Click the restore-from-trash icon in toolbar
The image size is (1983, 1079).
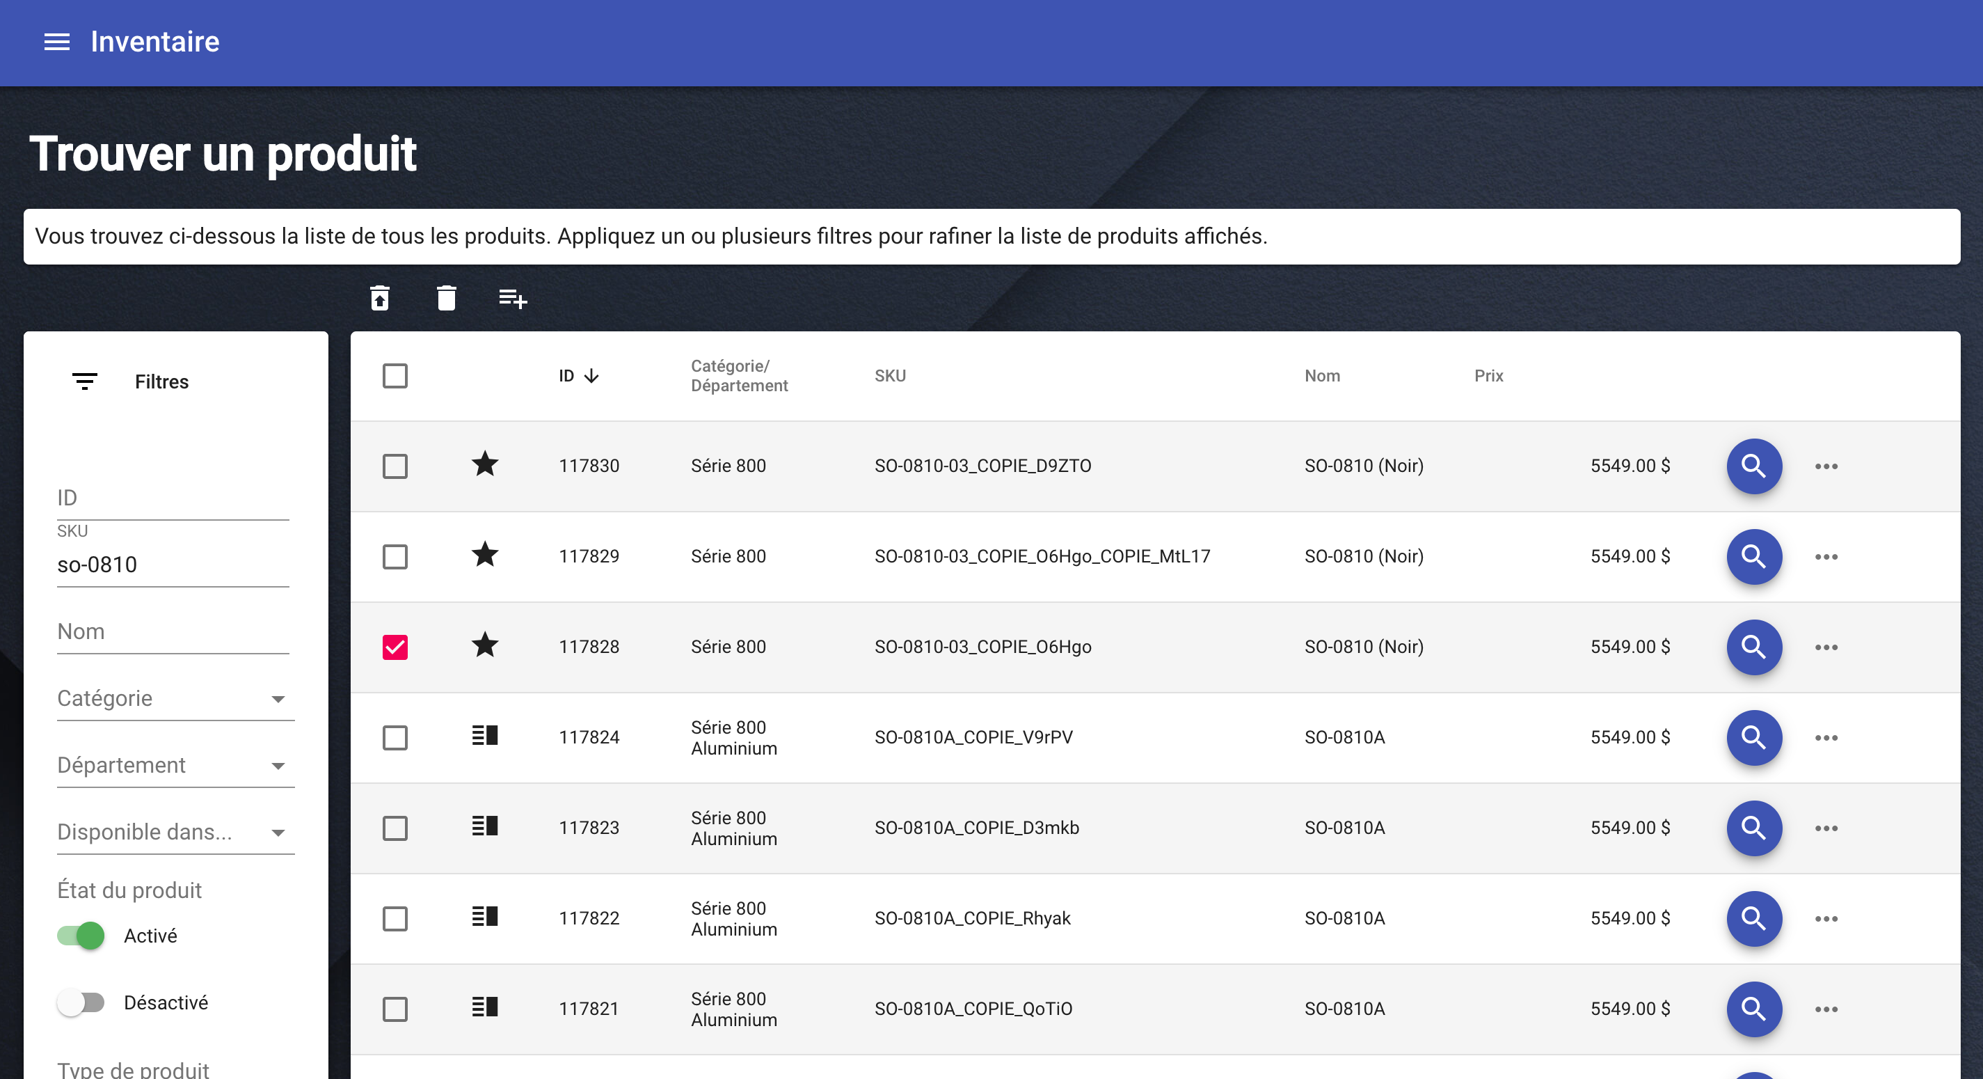click(379, 298)
